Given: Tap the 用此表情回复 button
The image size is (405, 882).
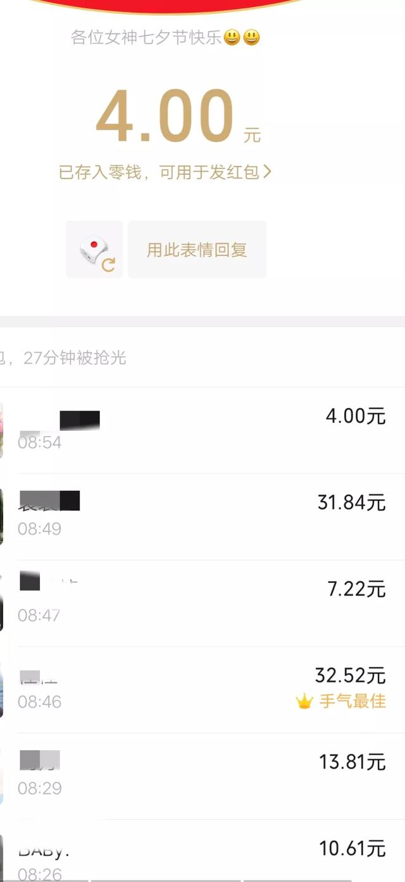Looking at the screenshot, I should coord(197,249).
